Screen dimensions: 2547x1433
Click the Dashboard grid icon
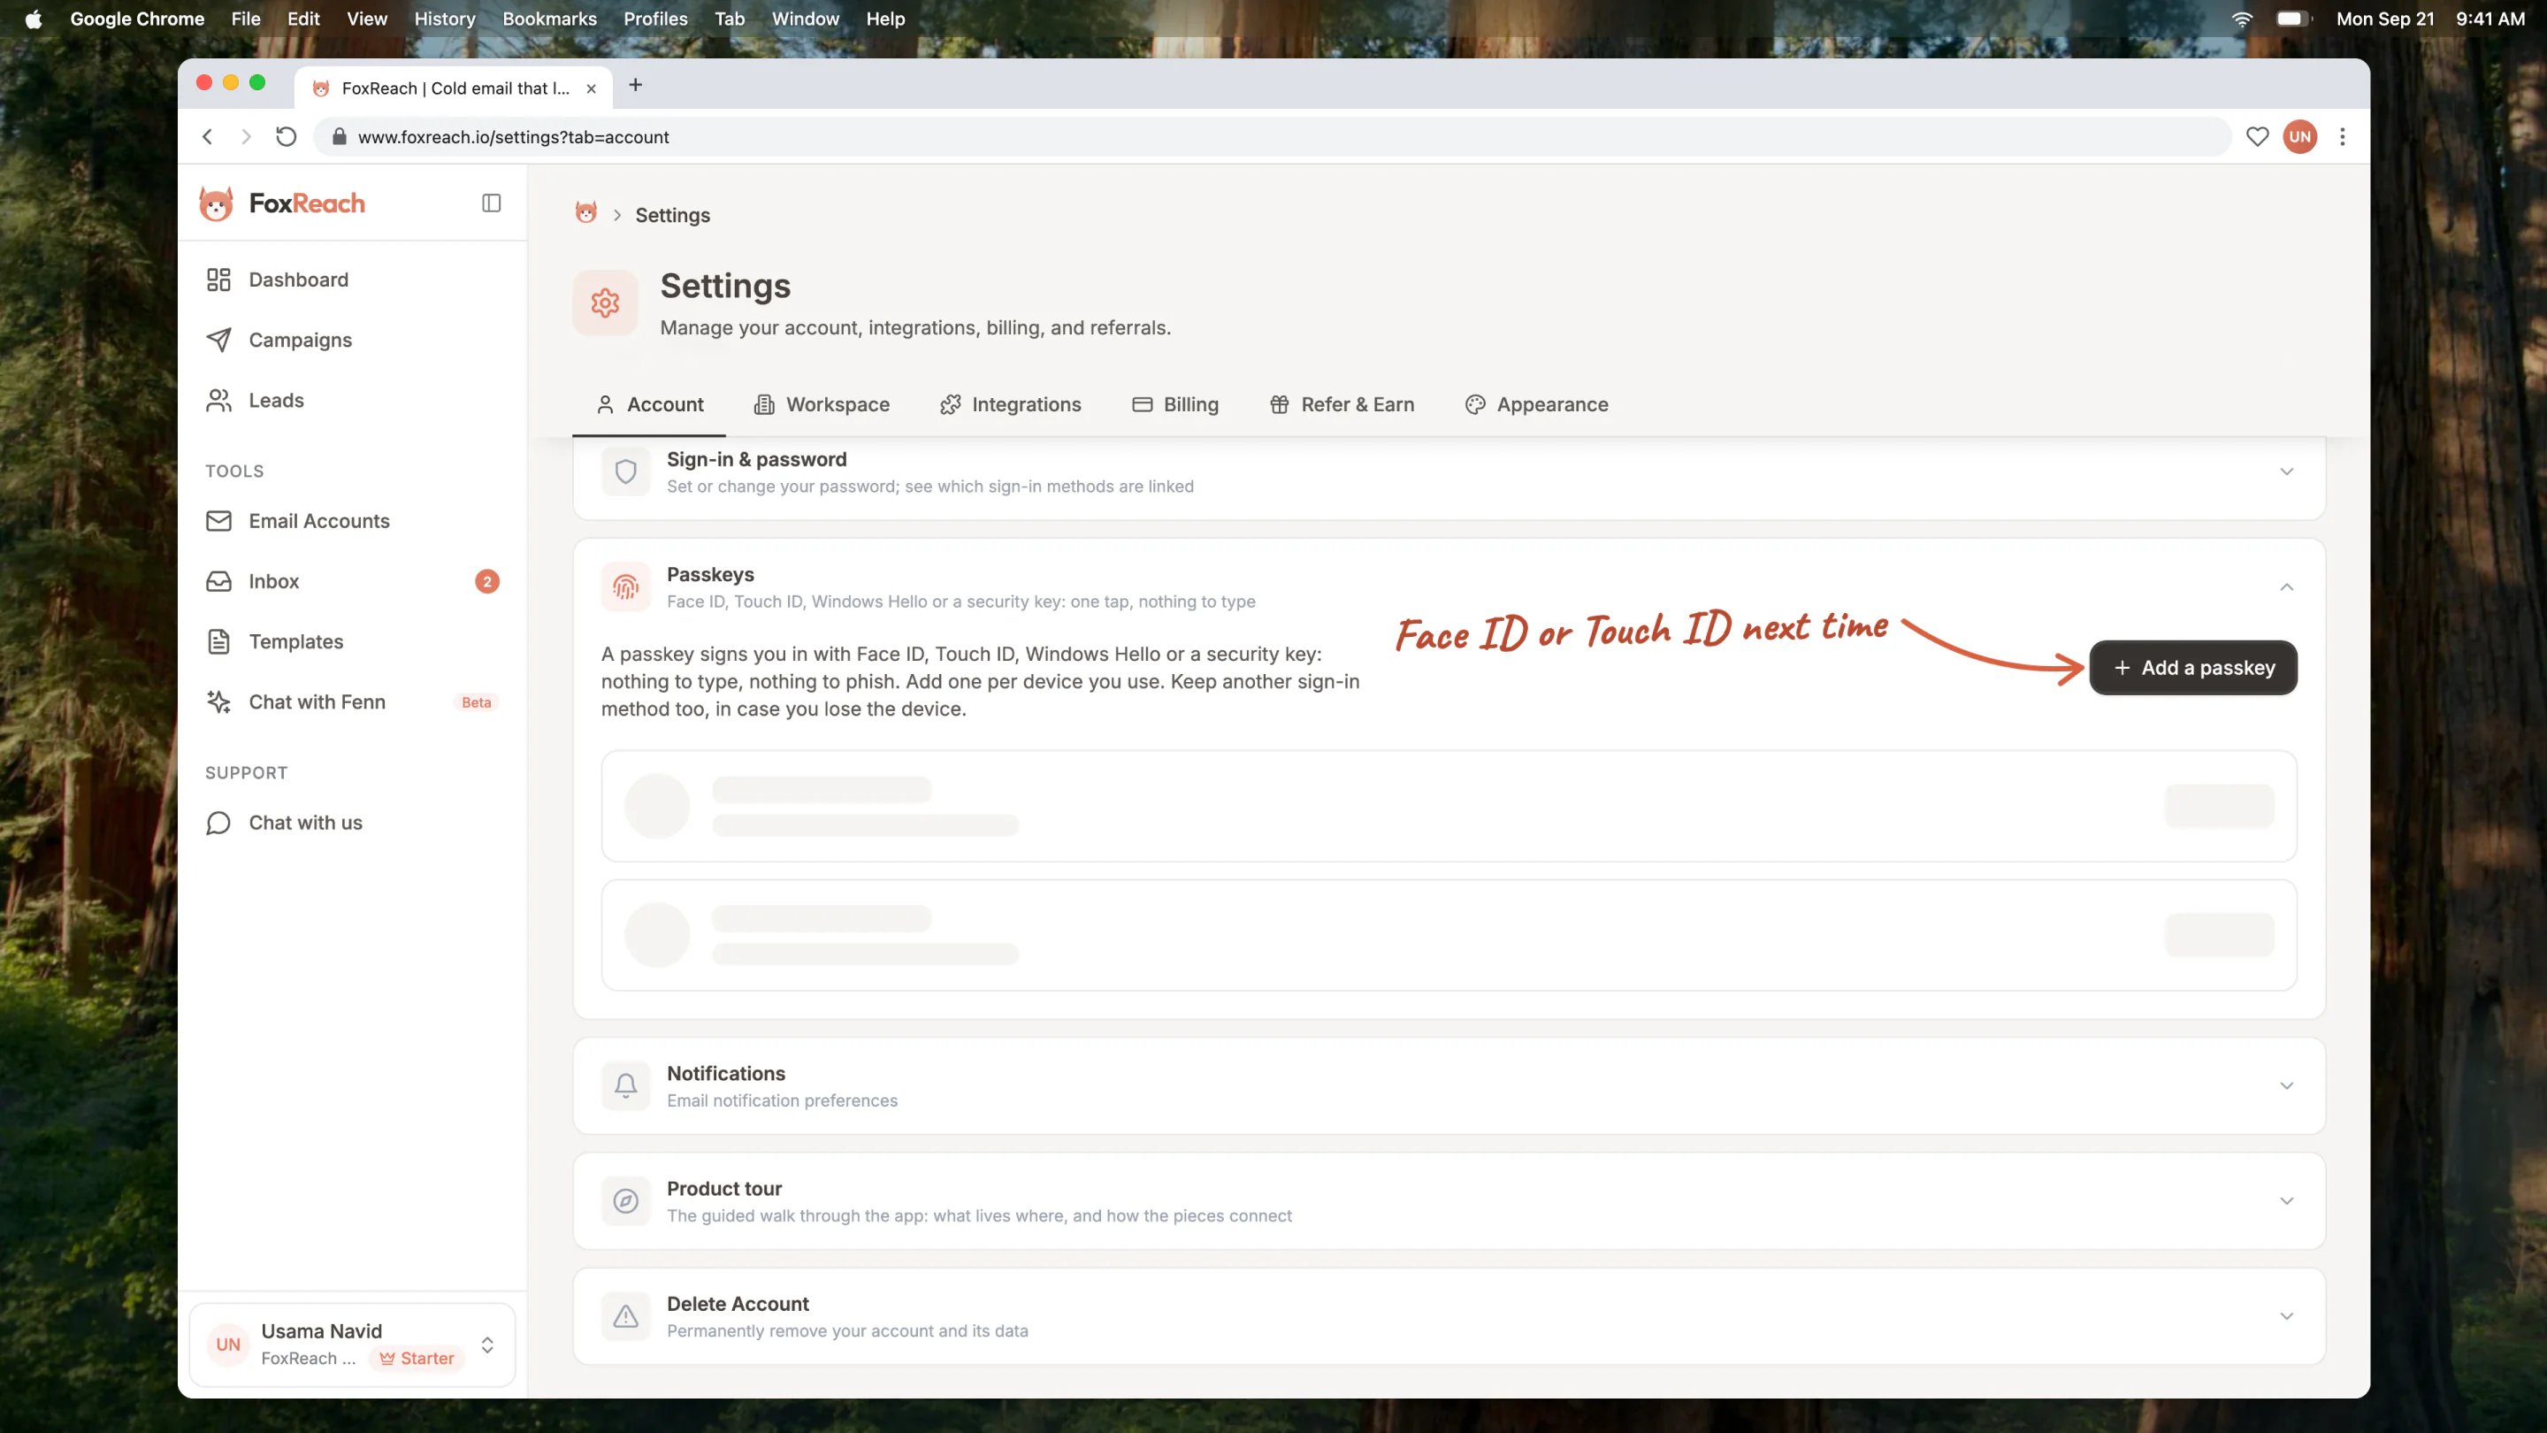click(218, 280)
